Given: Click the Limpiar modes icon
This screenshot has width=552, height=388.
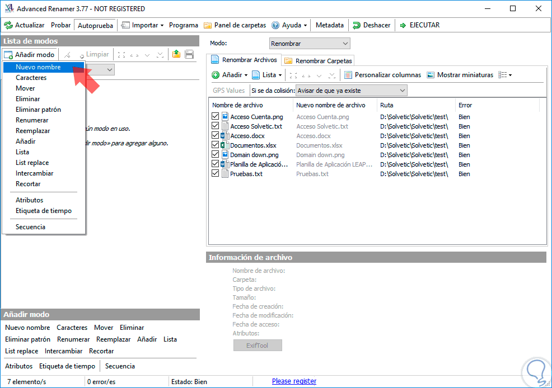Looking at the screenshot, I should point(82,55).
